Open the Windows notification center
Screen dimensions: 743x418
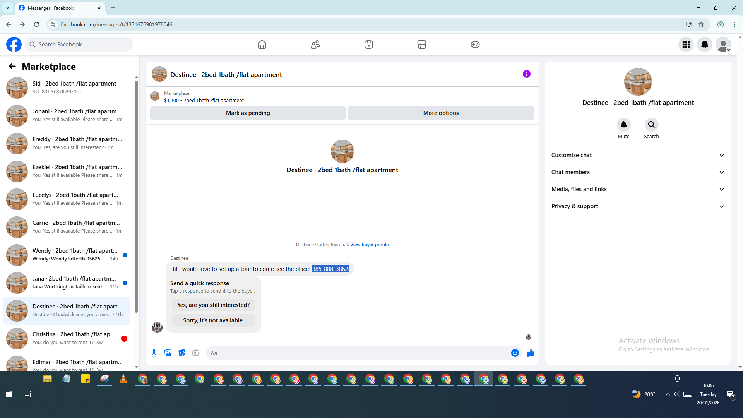[731, 394]
